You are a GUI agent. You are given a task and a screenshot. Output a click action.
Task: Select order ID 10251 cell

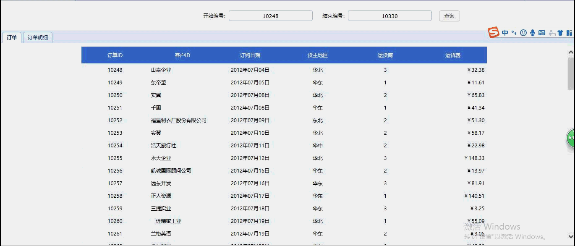115,108
